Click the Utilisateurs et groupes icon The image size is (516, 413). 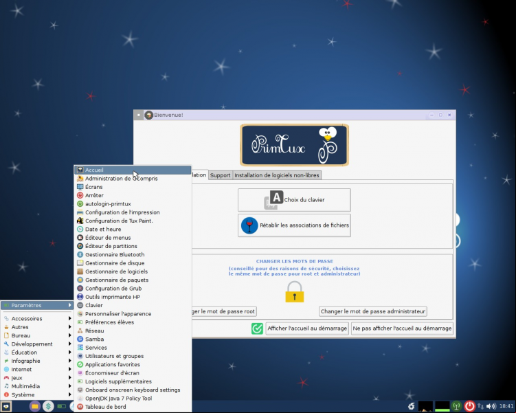tap(80, 356)
